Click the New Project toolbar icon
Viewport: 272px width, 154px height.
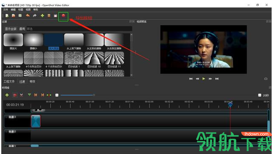pos(7,16)
